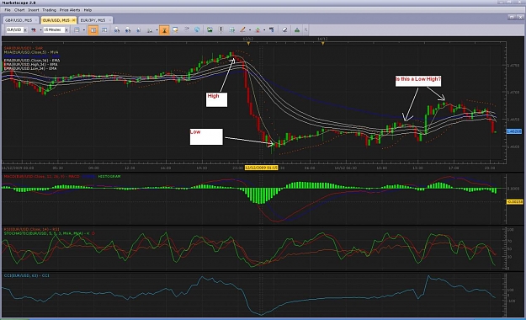
Task: Click the blue current price tag 1.46268
Action: coord(514,131)
